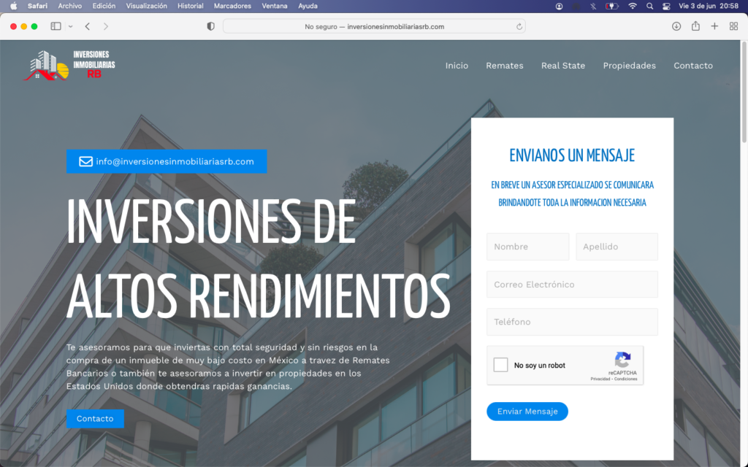Open macOS Control Center icon
This screenshot has height=467, width=748.
(665, 6)
